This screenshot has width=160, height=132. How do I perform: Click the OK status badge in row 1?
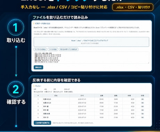point(143,99)
